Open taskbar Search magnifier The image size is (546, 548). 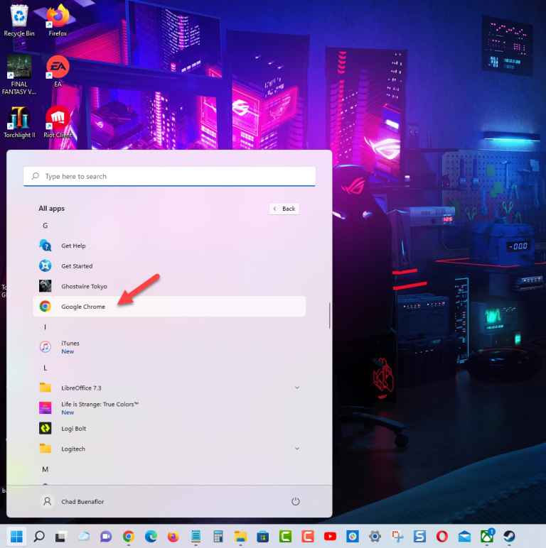(39, 536)
